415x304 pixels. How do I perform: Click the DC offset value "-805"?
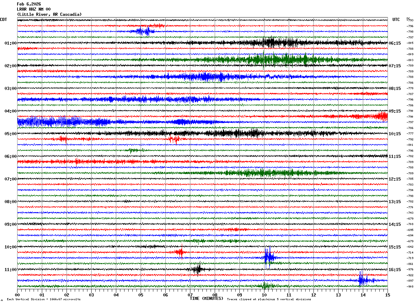pyautogui.click(x=410, y=43)
